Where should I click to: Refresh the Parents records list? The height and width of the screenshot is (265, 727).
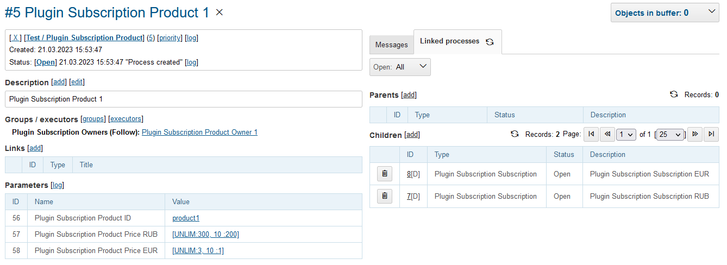click(674, 94)
